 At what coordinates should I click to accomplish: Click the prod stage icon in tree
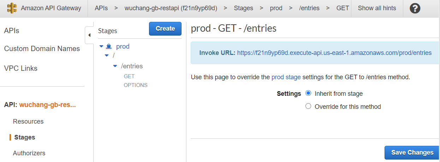pos(109,46)
